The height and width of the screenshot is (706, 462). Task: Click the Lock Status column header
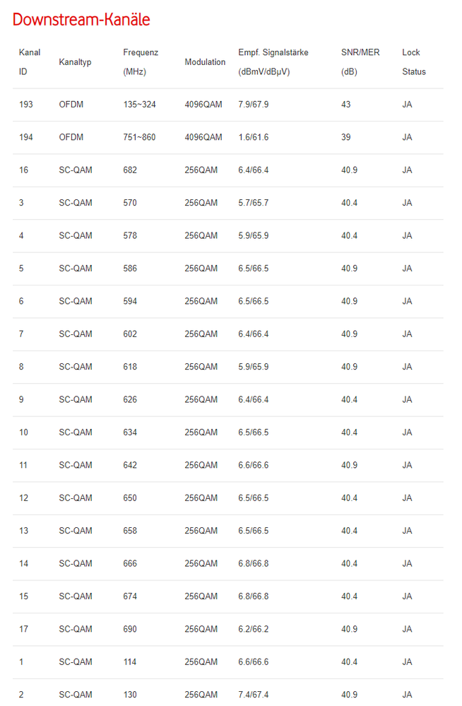[414, 62]
